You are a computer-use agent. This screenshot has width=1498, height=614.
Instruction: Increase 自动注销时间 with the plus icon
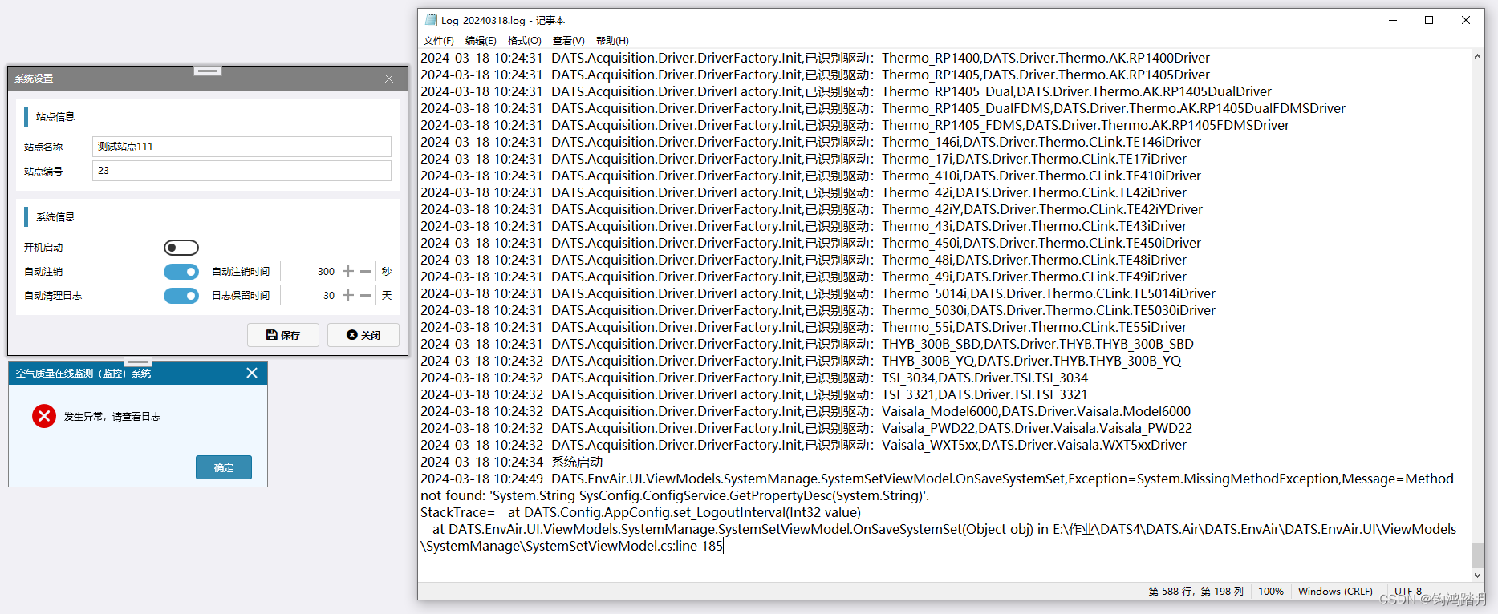pyautogui.click(x=348, y=272)
